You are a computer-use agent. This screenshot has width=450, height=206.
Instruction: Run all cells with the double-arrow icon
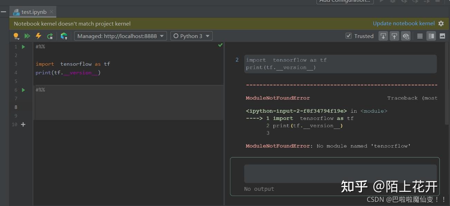(x=27, y=36)
